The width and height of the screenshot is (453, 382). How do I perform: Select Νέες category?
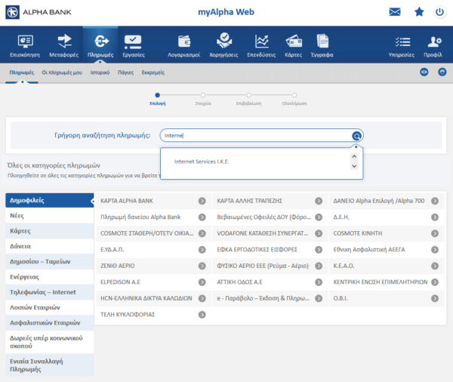(x=50, y=216)
